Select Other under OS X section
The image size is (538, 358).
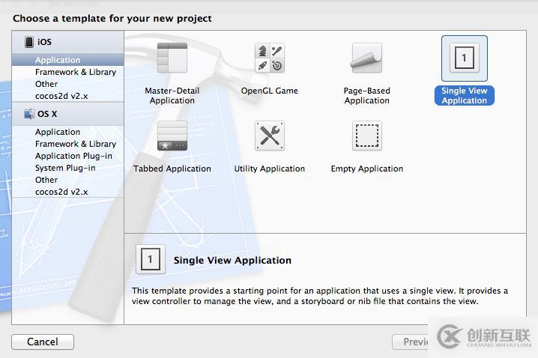point(67,180)
